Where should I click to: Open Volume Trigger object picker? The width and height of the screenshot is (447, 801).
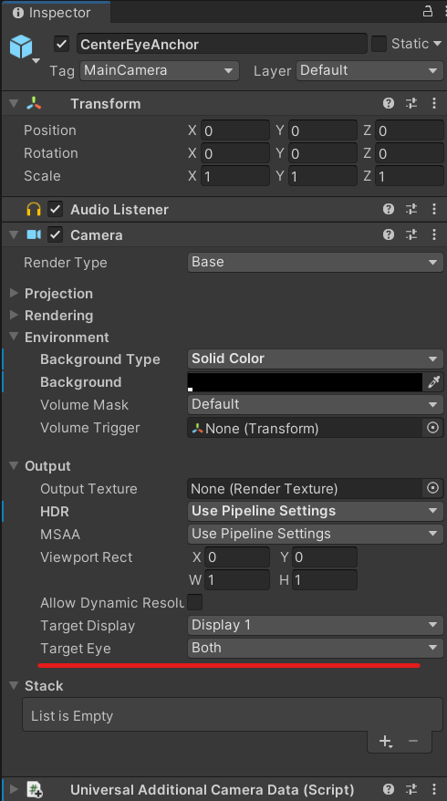click(x=432, y=428)
